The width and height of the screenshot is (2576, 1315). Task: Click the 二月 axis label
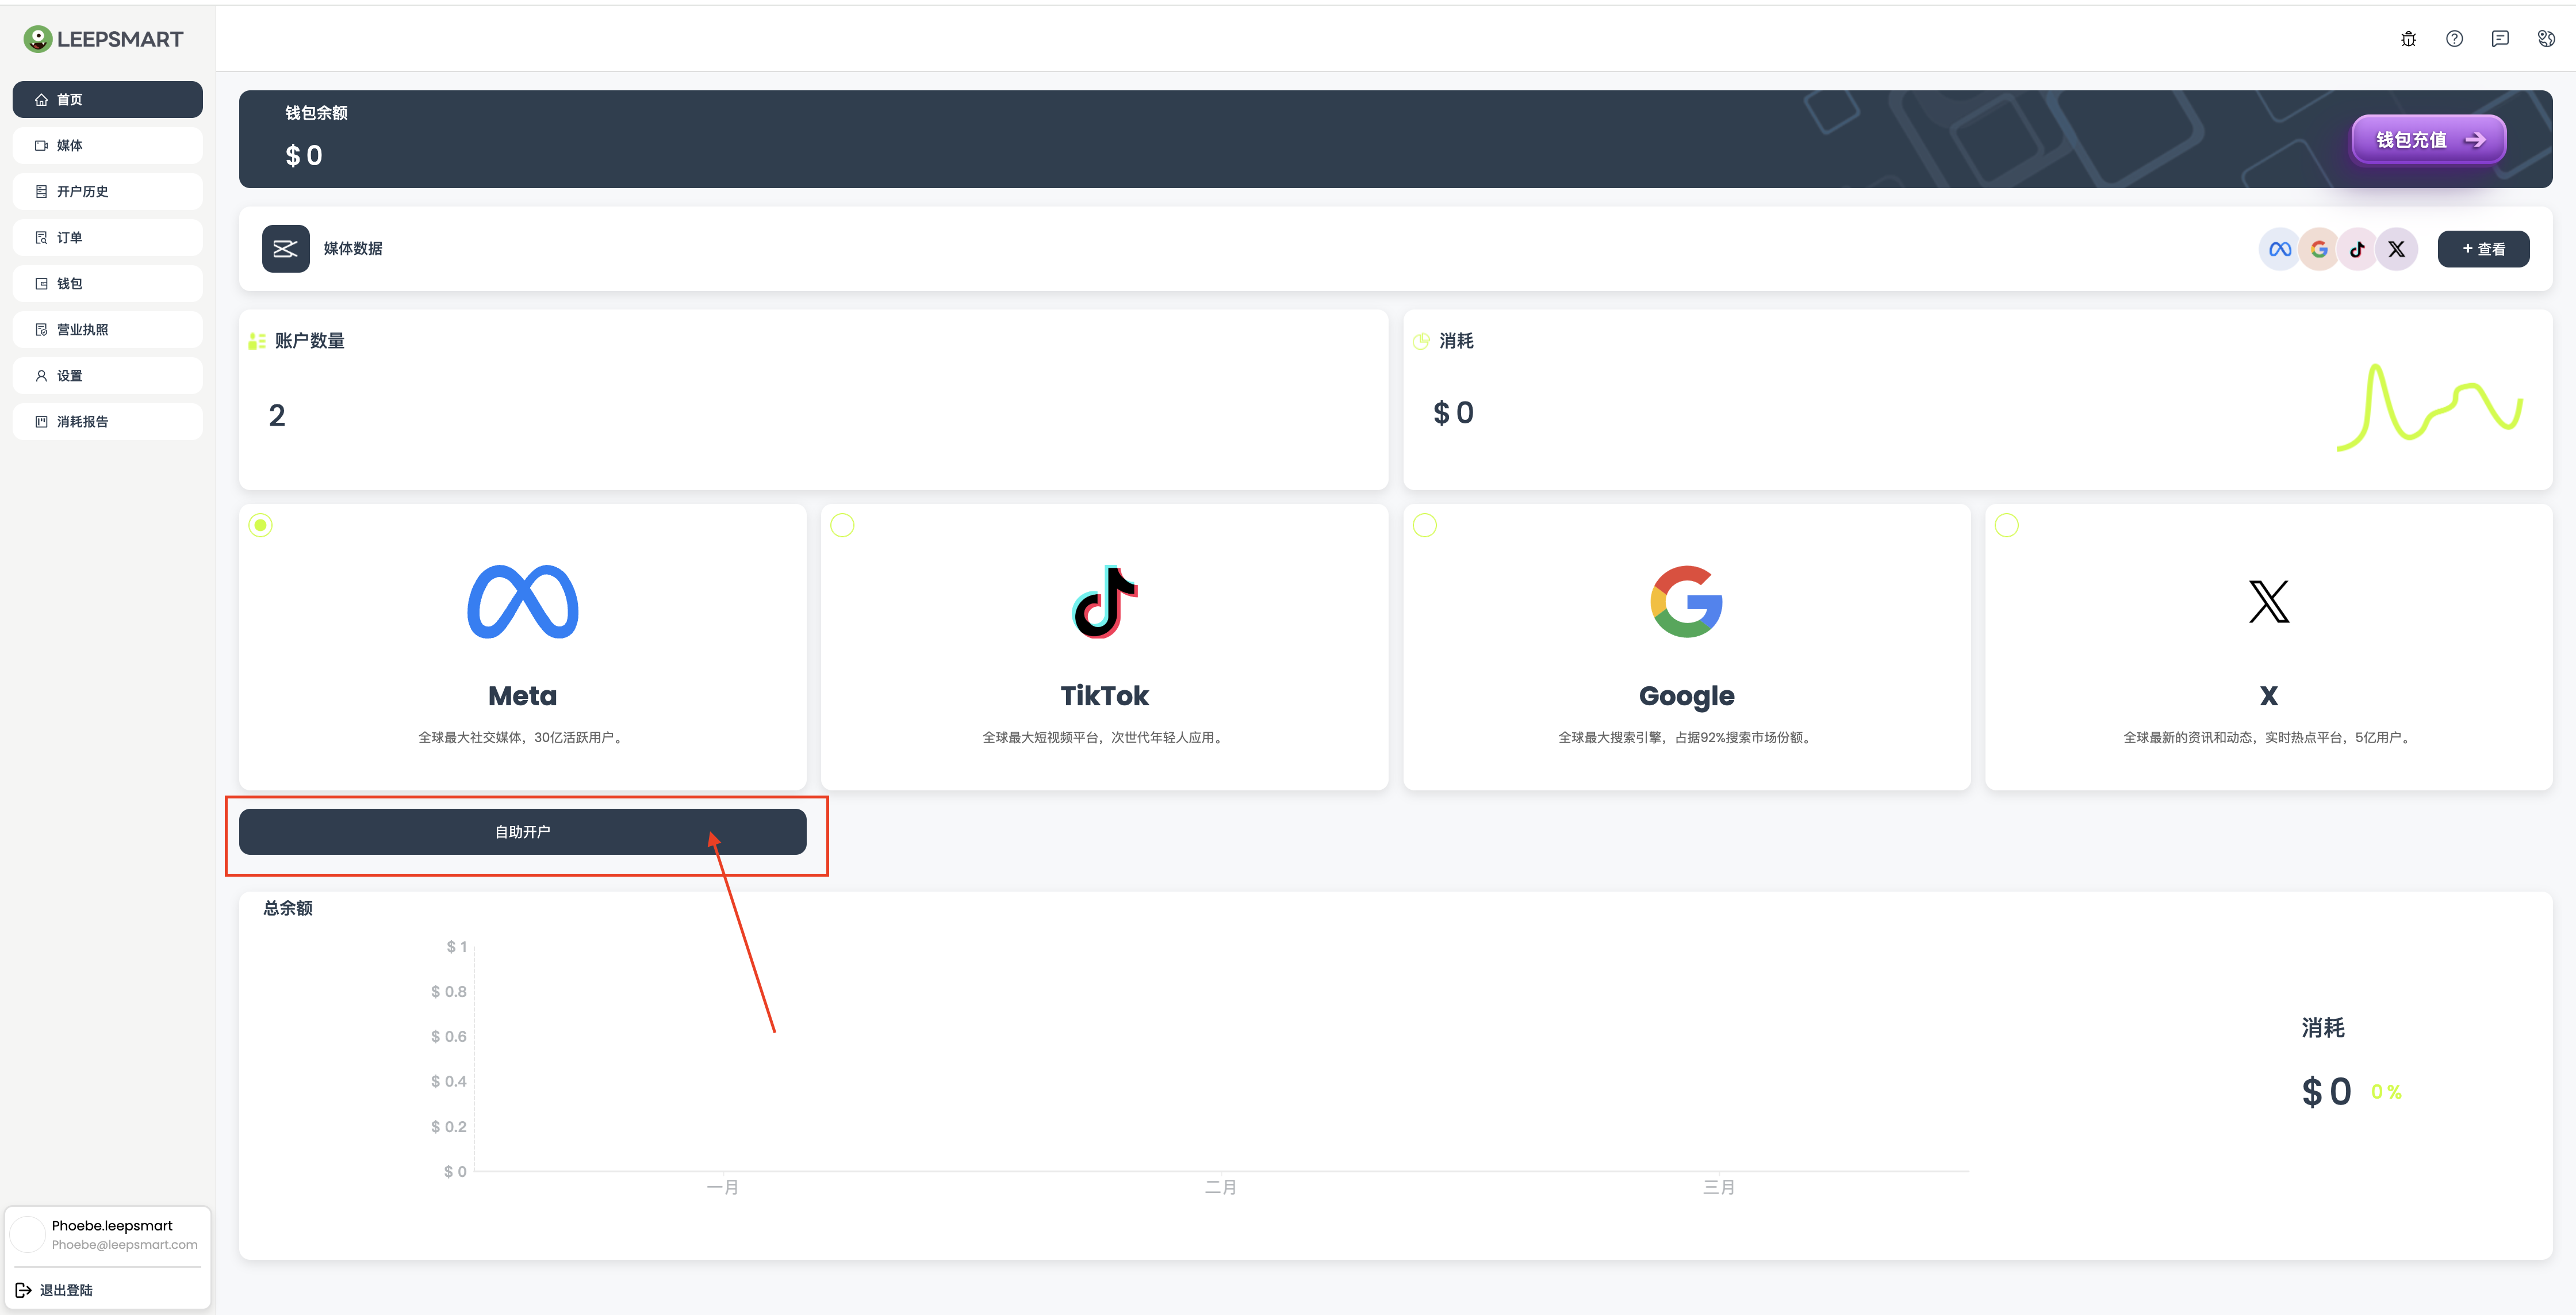(x=1221, y=1187)
